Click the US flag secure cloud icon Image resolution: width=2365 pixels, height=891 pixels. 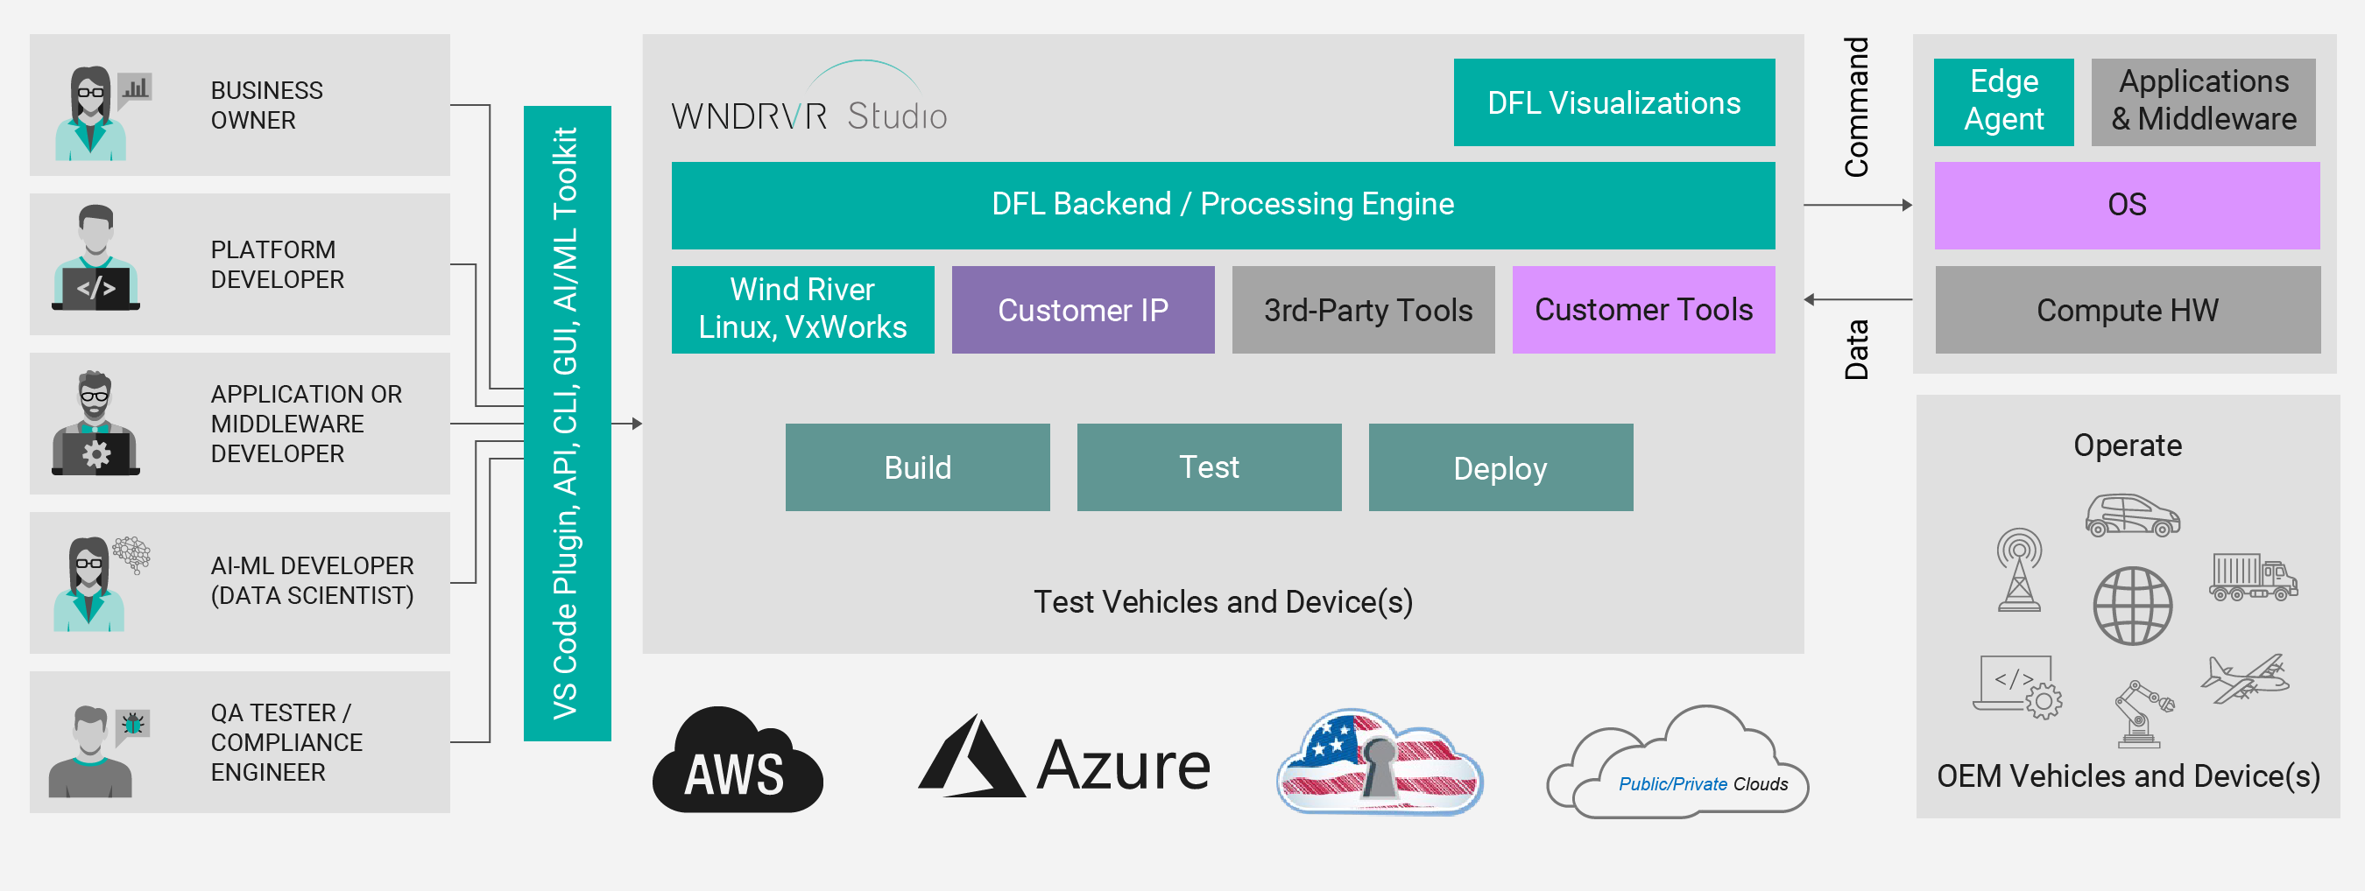(1379, 761)
